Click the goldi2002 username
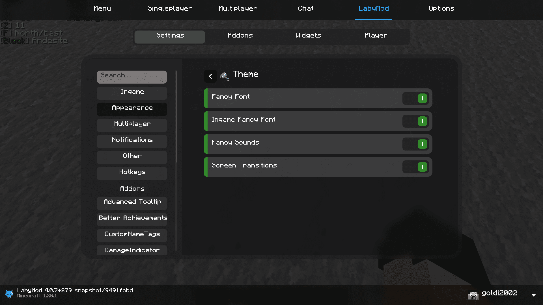Image resolution: width=543 pixels, height=305 pixels. pos(499,293)
